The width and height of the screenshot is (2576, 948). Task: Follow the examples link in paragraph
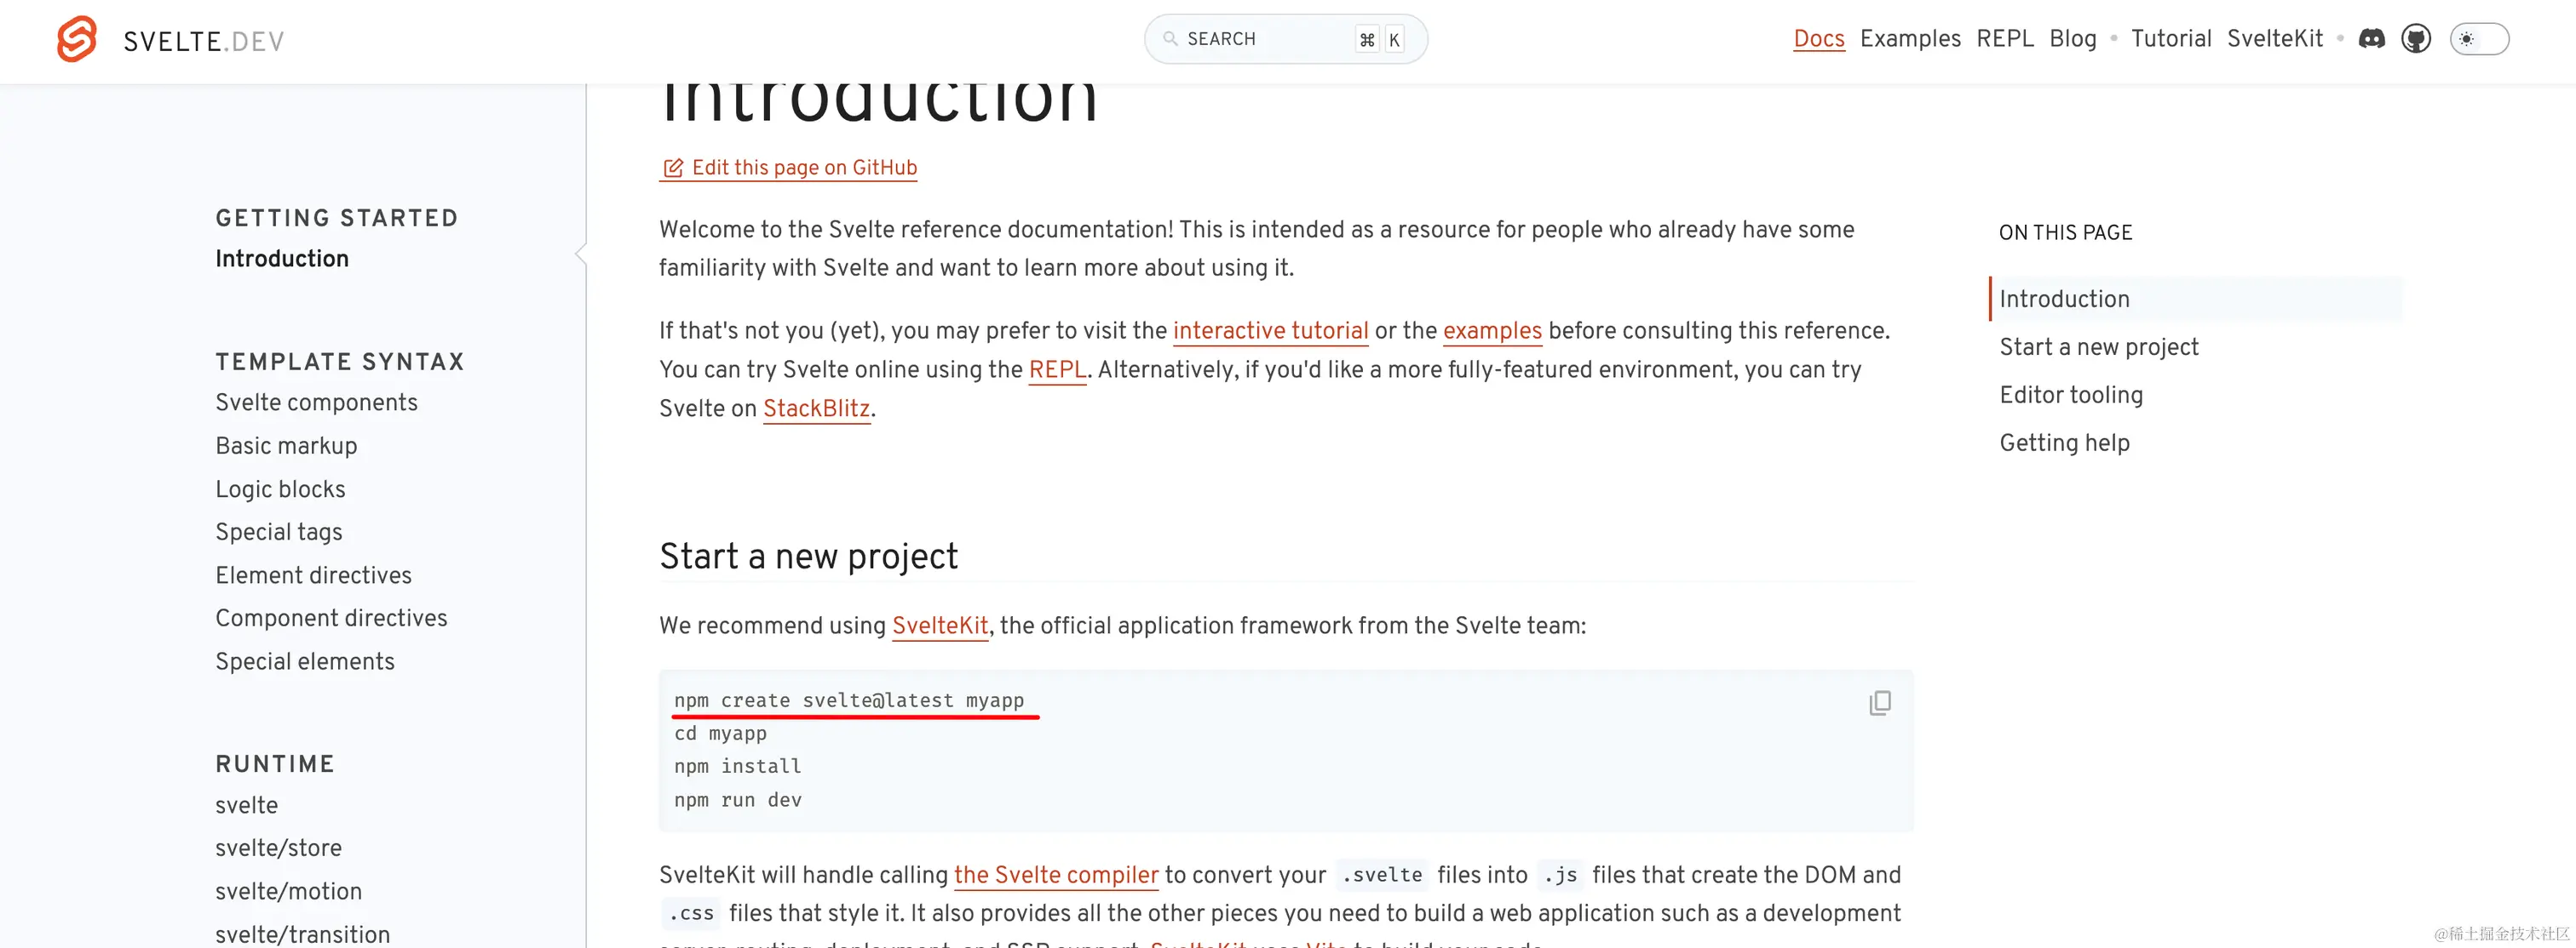tap(1492, 331)
